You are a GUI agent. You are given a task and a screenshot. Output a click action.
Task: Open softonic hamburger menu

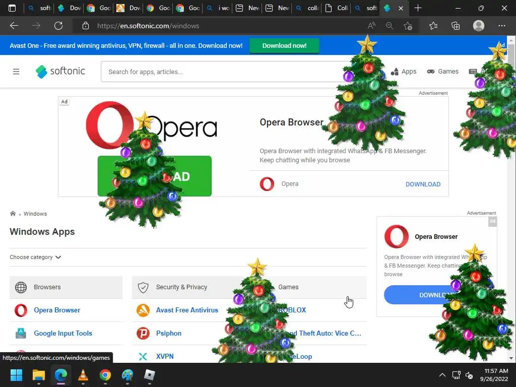coord(16,72)
